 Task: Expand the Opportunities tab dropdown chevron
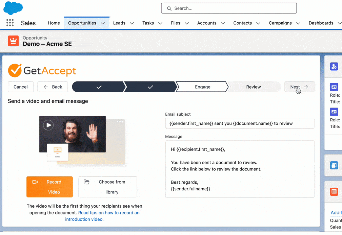coord(103,23)
